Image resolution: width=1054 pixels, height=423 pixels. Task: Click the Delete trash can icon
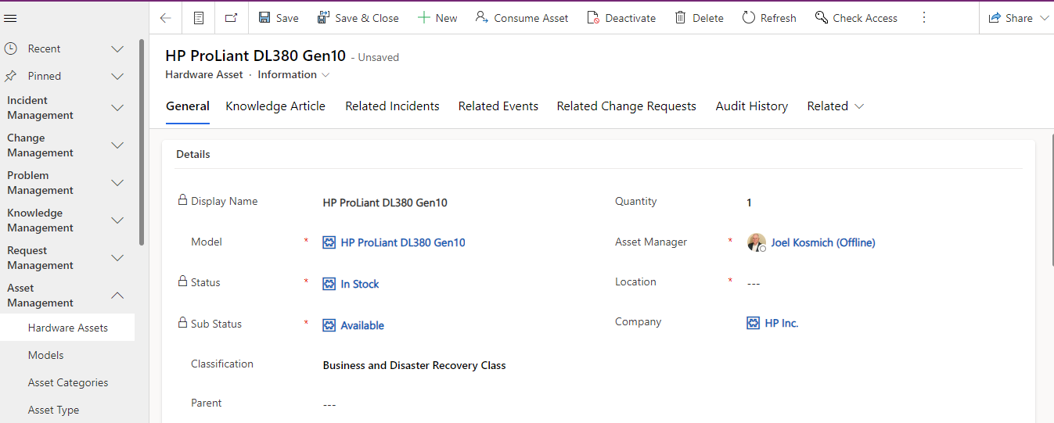681,17
